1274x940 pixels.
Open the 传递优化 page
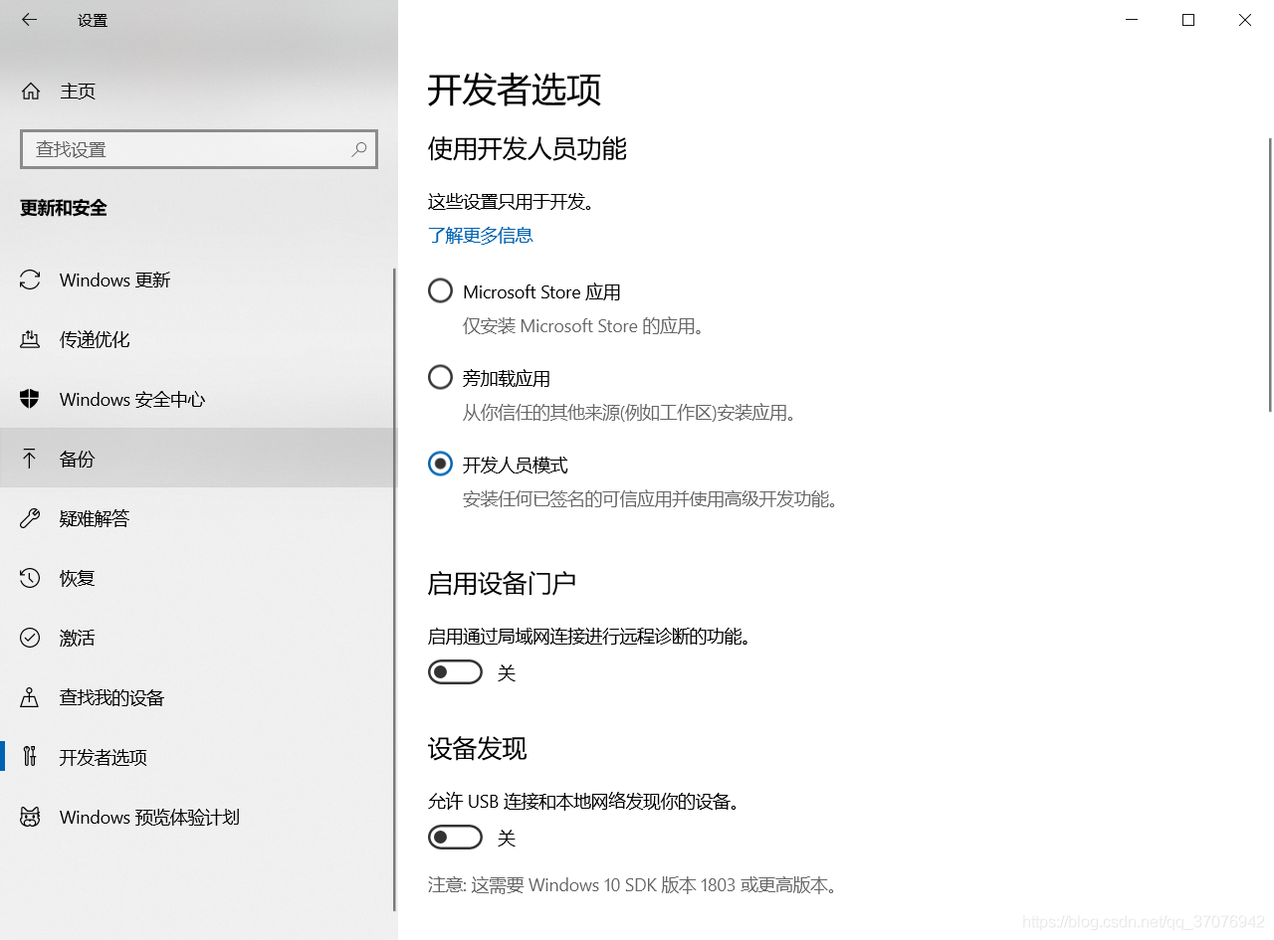pyautogui.click(x=198, y=340)
